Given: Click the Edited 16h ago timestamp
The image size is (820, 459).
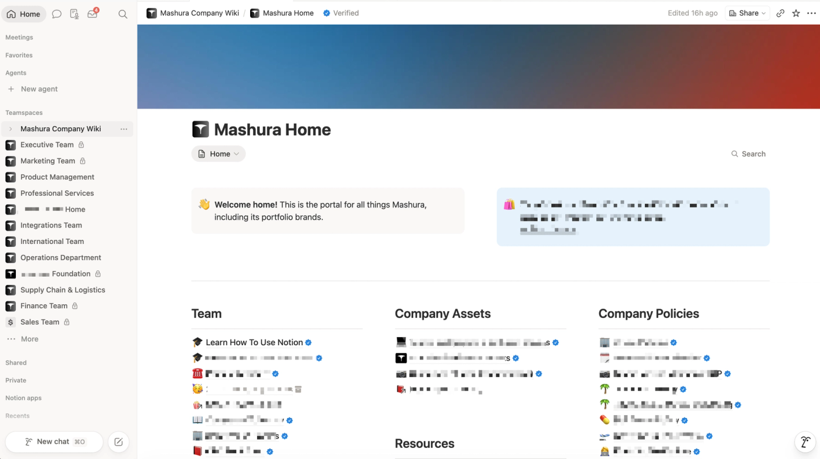Looking at the screenshot, I should pos(692,13).
